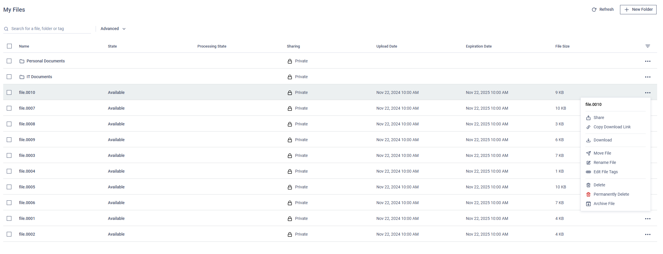
Task: Click the plus icon in New Folder
Action: tap(627, 10)
